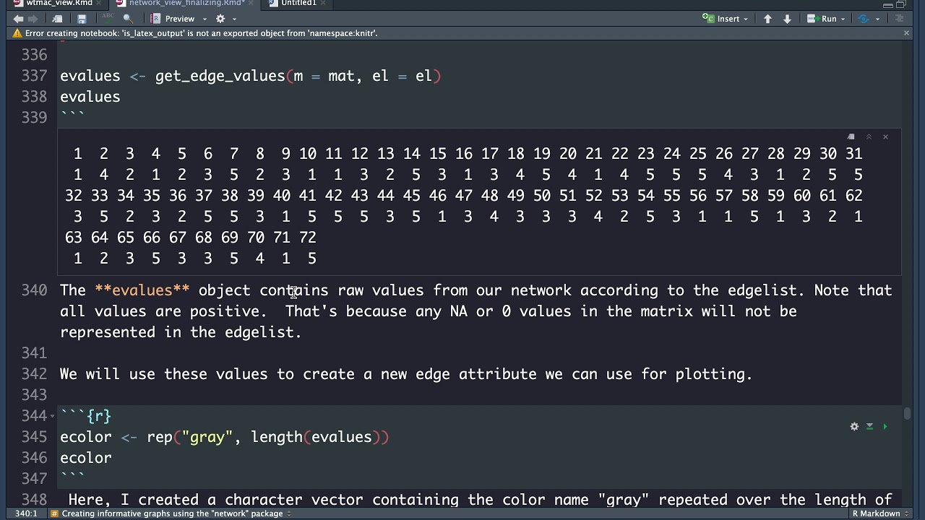925x520 pixels.
Task: Jump to the previous chunk with up arrow
Action: point(767,19)
